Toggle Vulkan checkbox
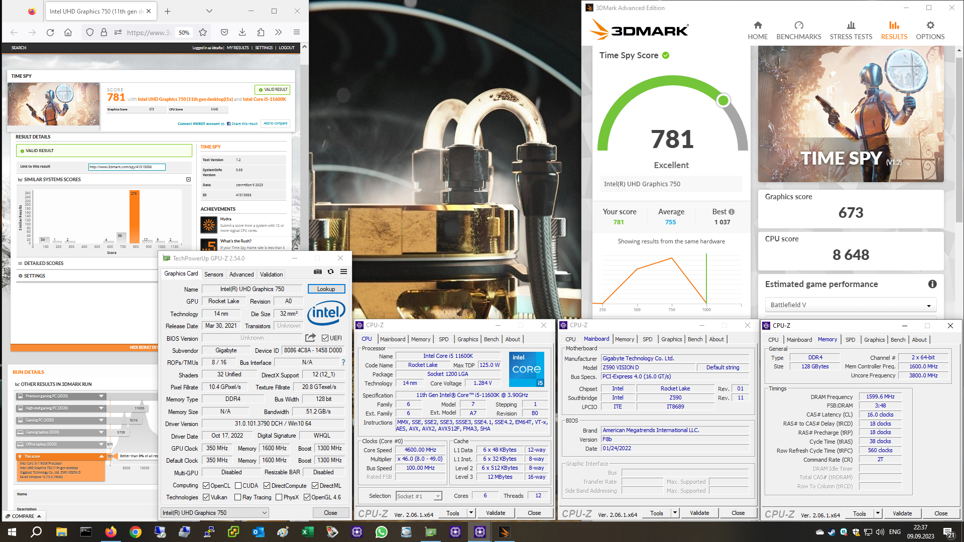The height and width of the screenshot is (542, 964). coord(206,497)
